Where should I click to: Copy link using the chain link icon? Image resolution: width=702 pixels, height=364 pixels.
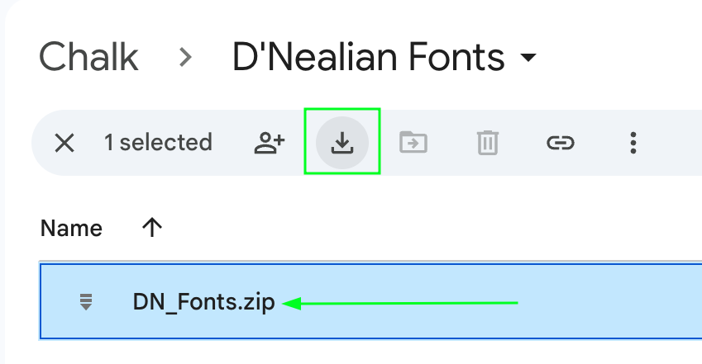(560, 143)
